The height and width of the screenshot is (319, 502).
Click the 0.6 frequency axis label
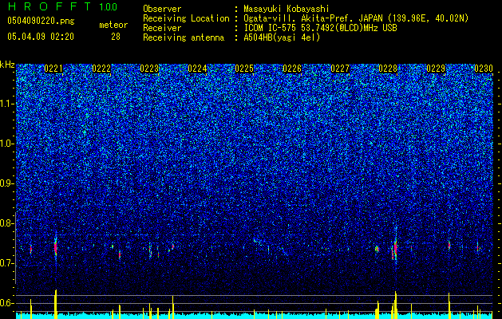pyautogui.click(x=7, y=303)
